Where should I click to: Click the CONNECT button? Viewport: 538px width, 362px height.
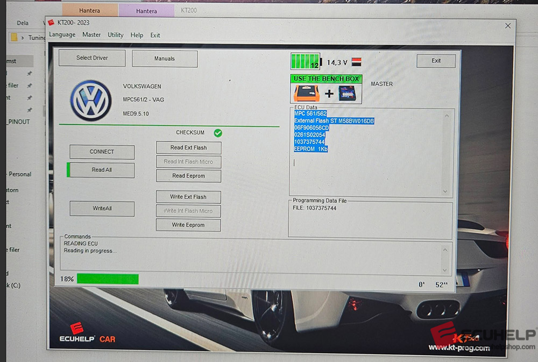102,152
